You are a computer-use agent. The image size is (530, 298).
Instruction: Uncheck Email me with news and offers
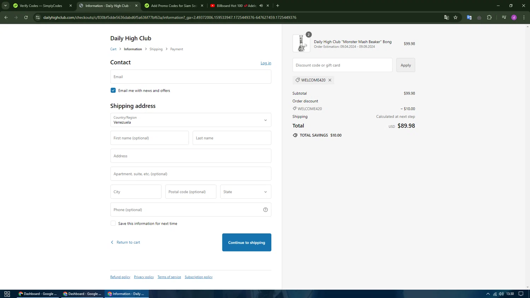[x=113, y=90]
